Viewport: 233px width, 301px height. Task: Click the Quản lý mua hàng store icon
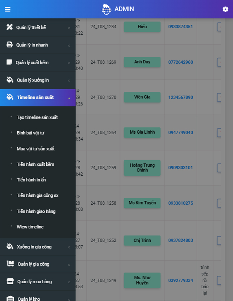pos(10,281)
